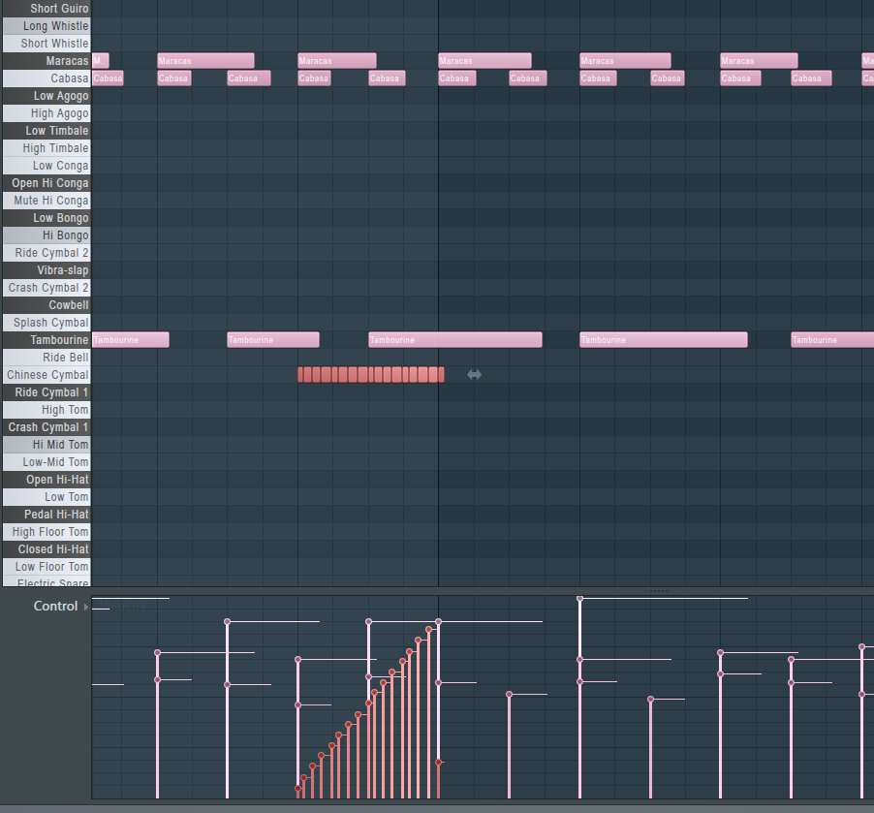
Task: Click the lowest red velocity handle in ramp
Action: pos(298,789)
